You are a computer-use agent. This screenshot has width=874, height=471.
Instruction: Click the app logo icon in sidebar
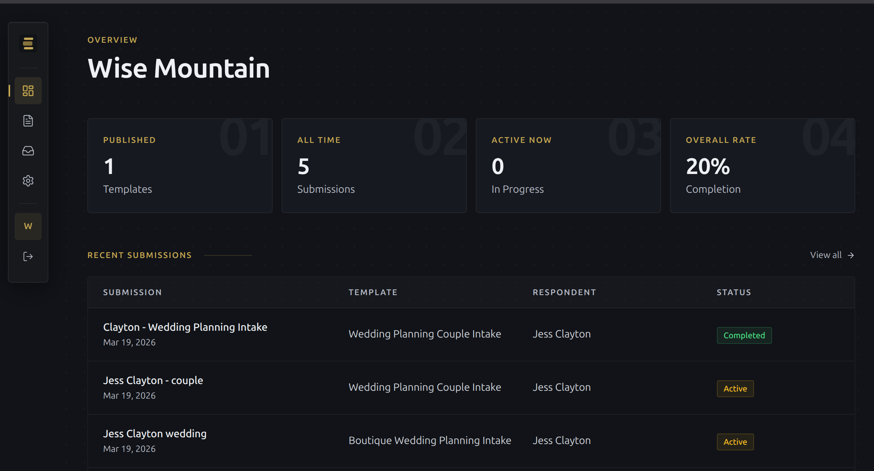tap(28, 43)
